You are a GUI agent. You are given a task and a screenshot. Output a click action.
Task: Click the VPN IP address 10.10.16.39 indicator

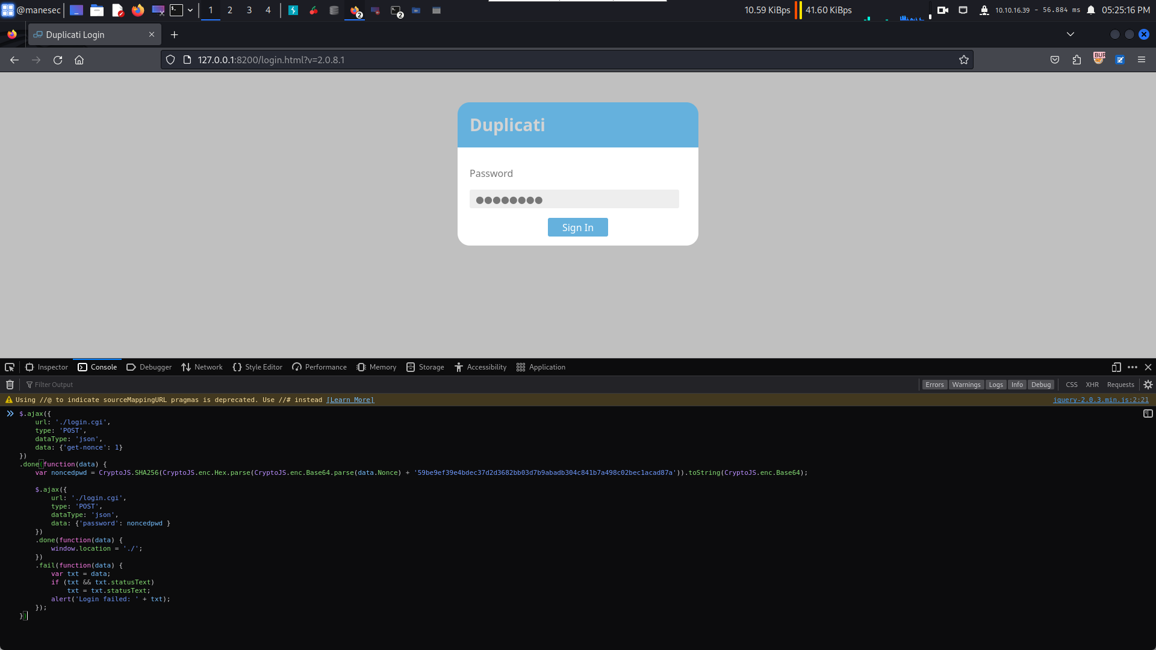click(x=1012, y=10)
